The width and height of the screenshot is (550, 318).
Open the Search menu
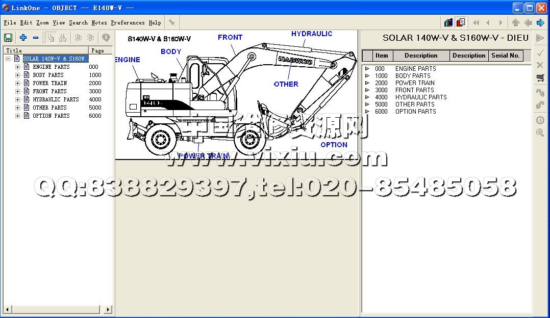tap(78, 22)
